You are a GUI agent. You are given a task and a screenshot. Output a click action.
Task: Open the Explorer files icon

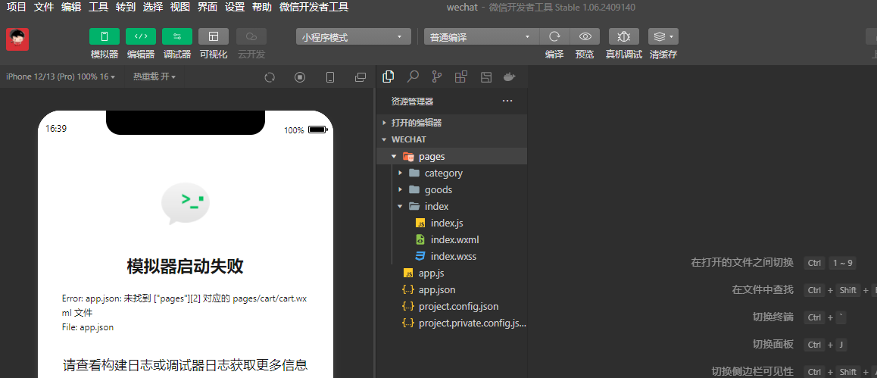coord(388,77)
